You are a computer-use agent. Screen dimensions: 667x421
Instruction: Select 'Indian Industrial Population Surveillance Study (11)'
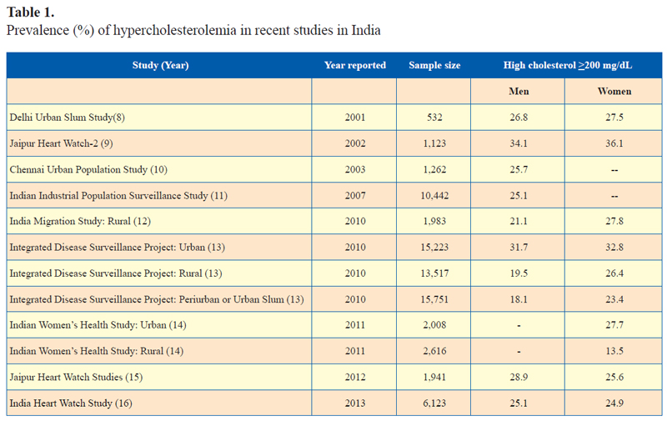[x=118, y=195]
